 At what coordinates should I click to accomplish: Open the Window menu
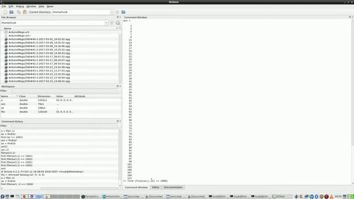[31, 6]
